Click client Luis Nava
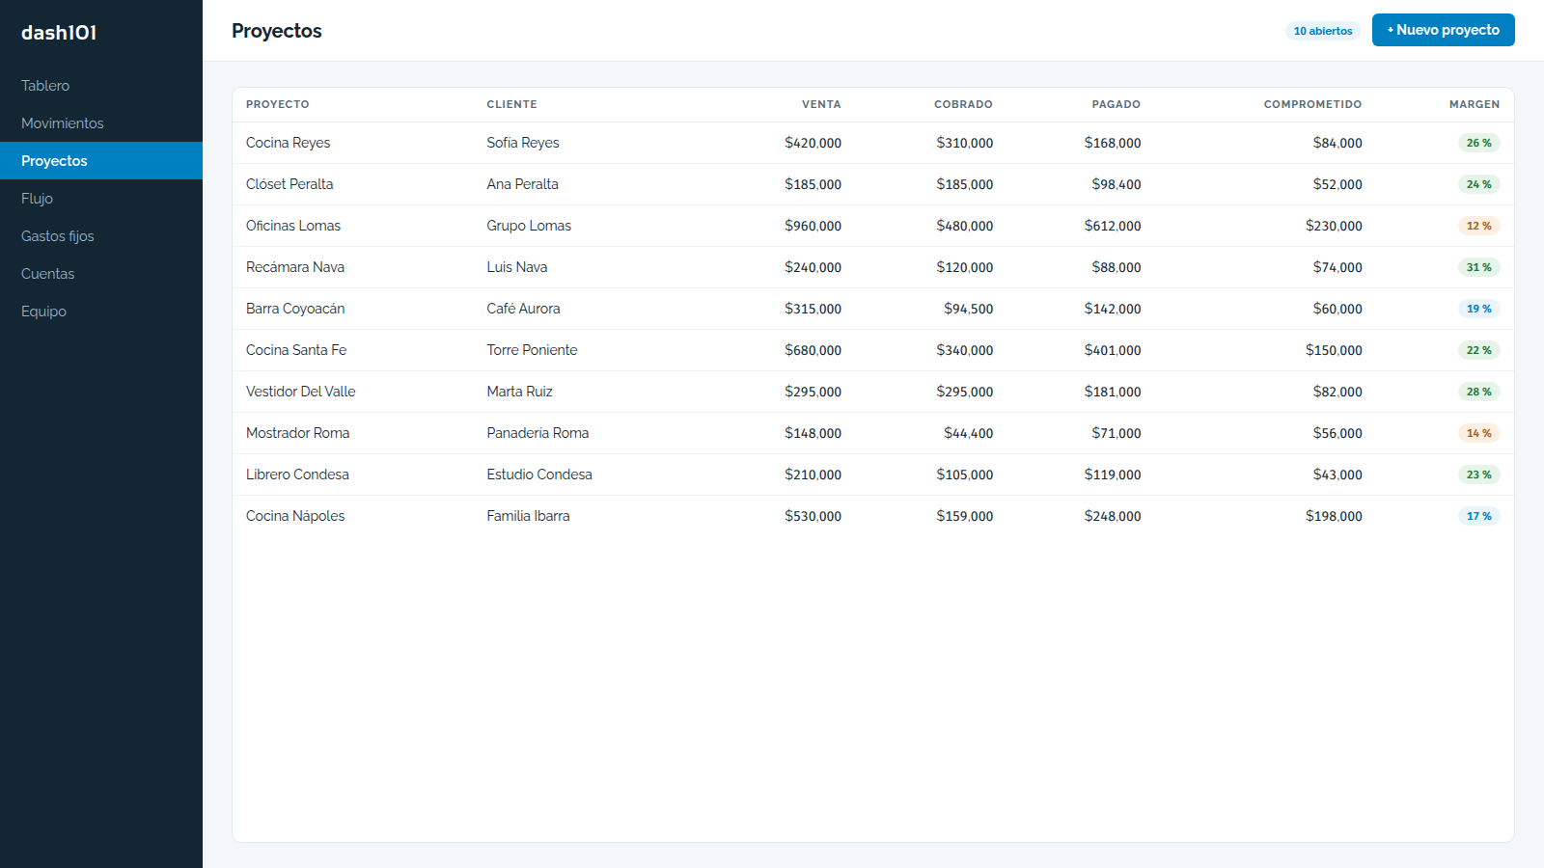 pos(517,267)
